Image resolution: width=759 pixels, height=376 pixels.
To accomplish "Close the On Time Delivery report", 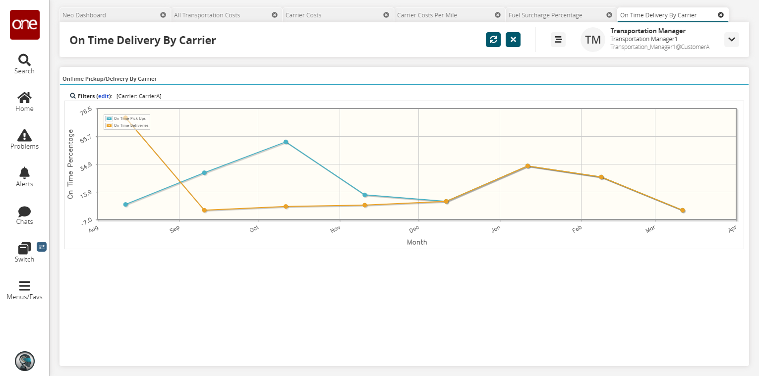I will pos(513,40).
